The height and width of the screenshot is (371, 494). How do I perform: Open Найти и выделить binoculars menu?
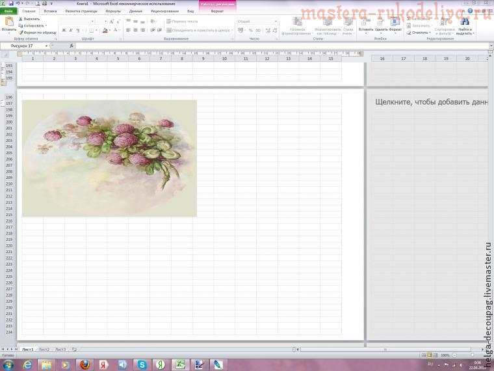click(x=464, y=26)
